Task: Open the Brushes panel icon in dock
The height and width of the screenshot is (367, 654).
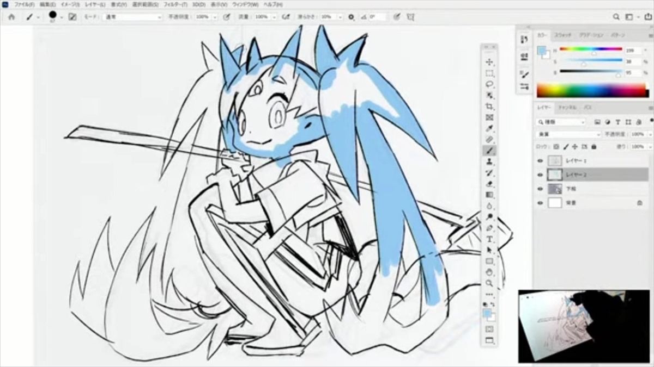Action: click(524, 74)
